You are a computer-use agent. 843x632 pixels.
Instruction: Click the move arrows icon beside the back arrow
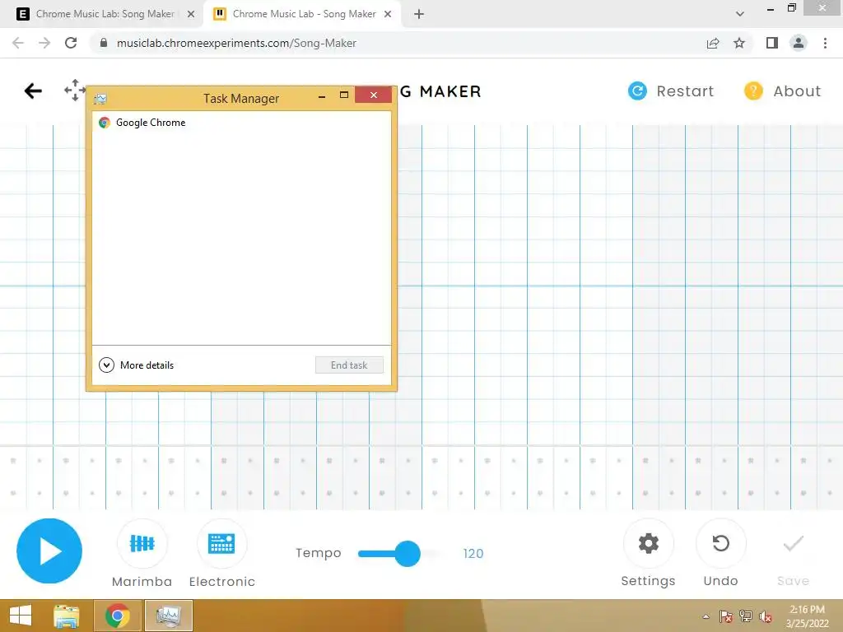click(75, 90)
